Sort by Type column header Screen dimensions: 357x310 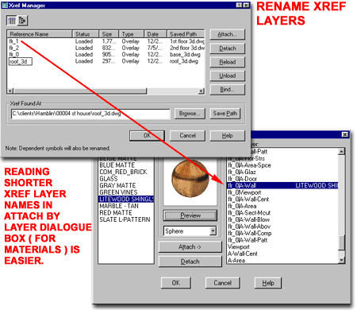point(132,34)
